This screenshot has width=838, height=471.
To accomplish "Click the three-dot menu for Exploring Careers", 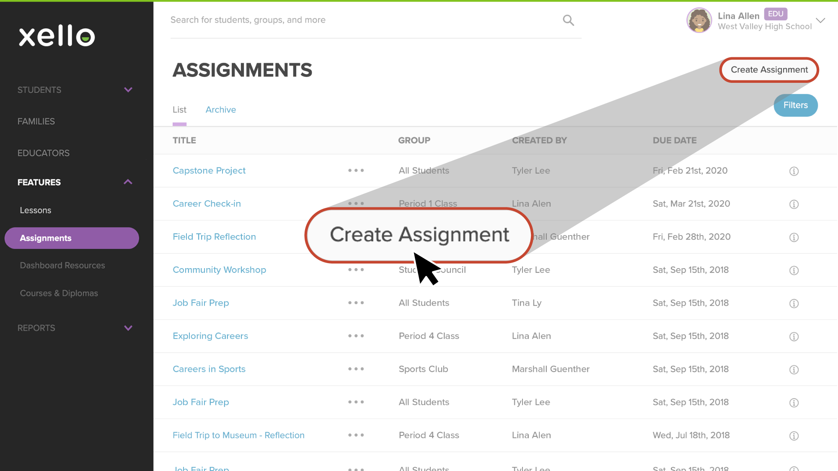I will 357,336.
